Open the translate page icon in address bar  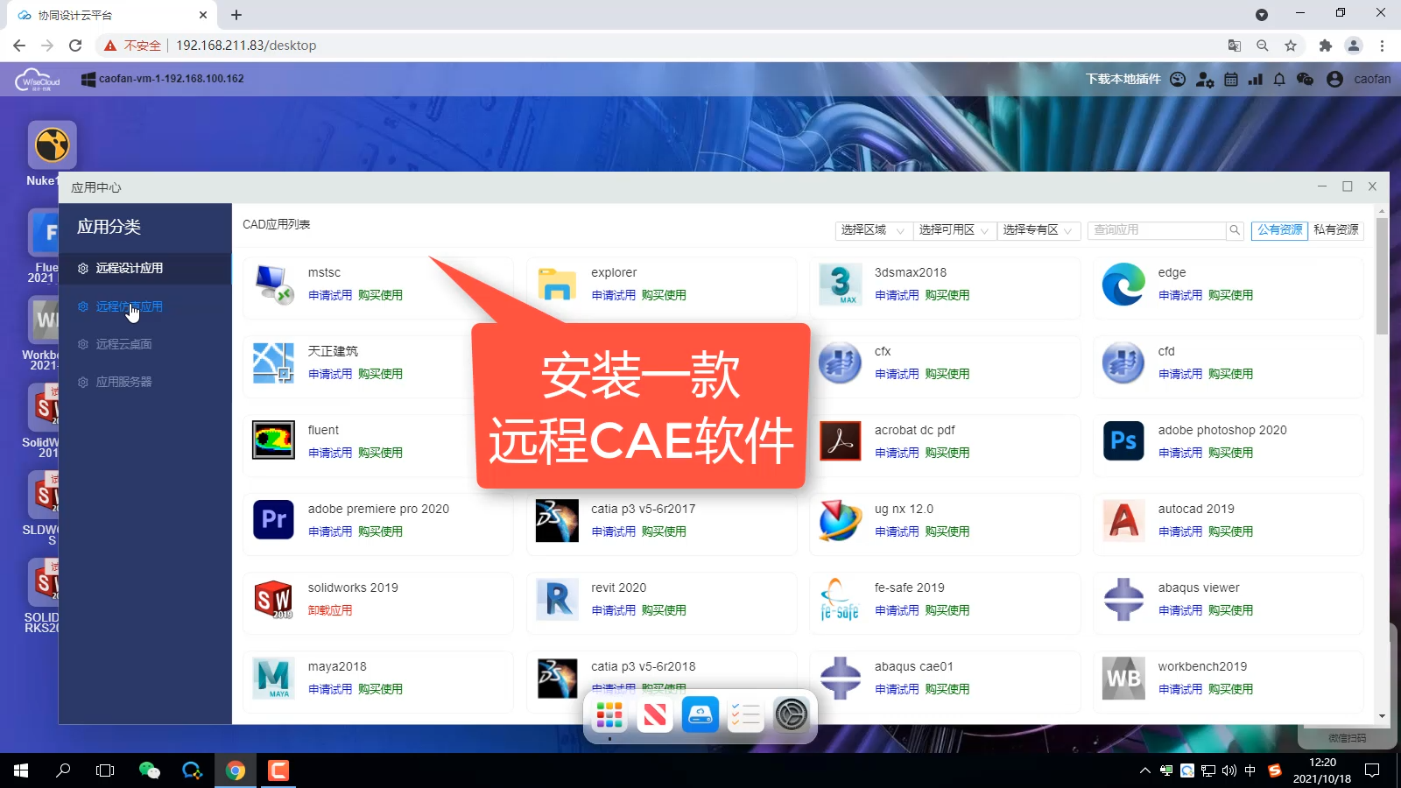point(1234,46)
